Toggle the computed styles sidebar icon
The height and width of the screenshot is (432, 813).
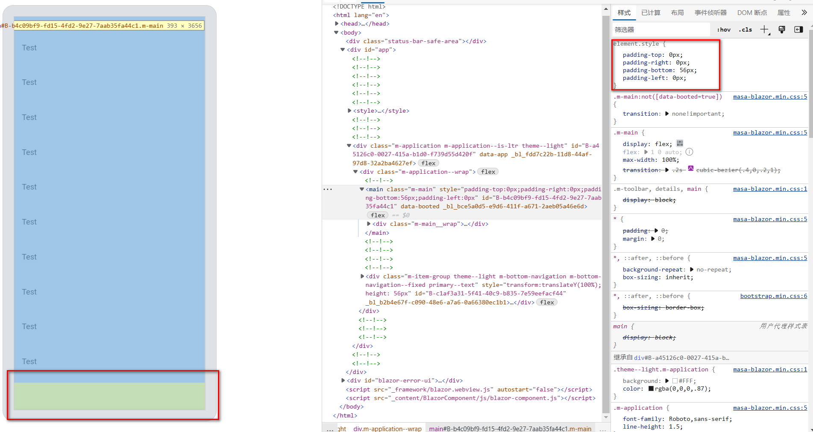click(x=798, y=29)
